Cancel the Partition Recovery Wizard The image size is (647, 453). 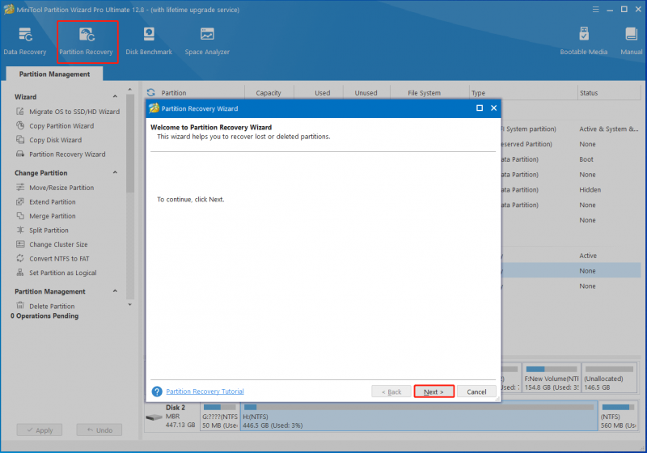point(476,392)
